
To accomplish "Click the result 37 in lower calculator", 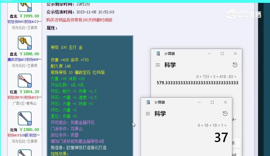I will pyautogui.click(x=221, y=137).
